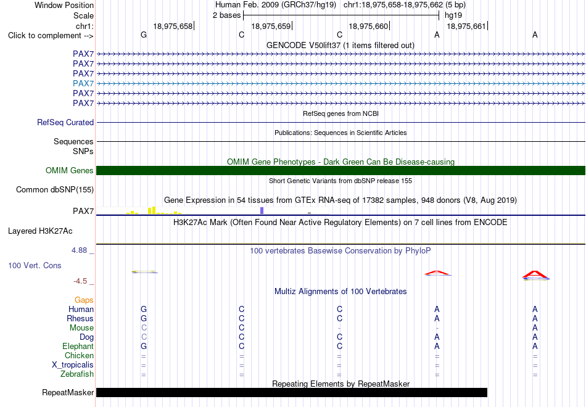Open the GTEx Gene Expression track title
The width and height of the screenshot is (586, 407).
340,200
